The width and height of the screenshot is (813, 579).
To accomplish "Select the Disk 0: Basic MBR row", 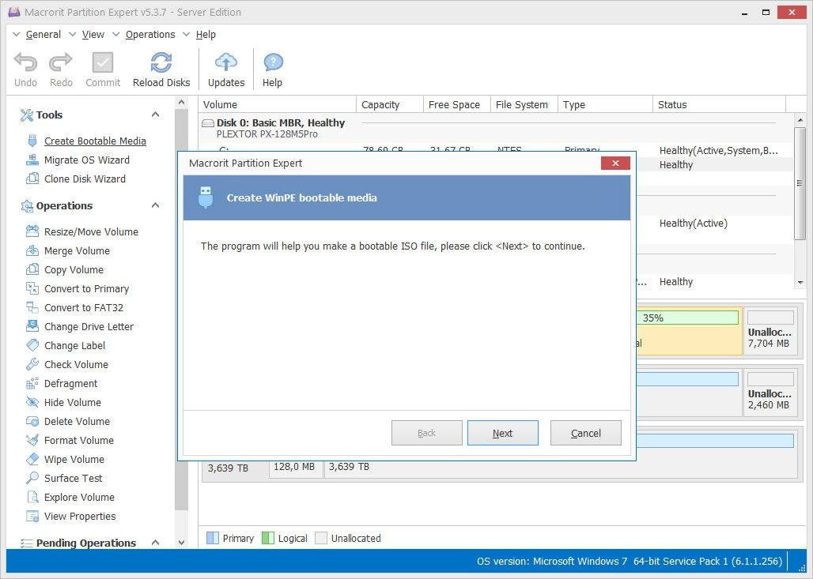I will pyautogui.click(x=496, y=128).
